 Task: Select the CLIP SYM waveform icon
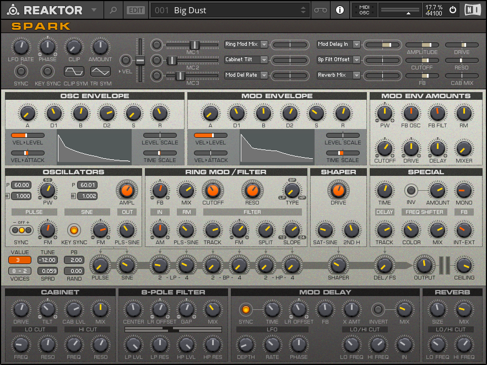click(74, 71)
